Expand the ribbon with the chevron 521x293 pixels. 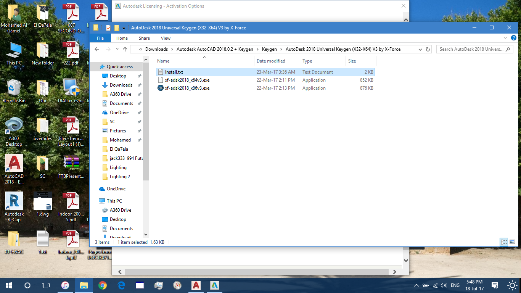pos(506,38)
